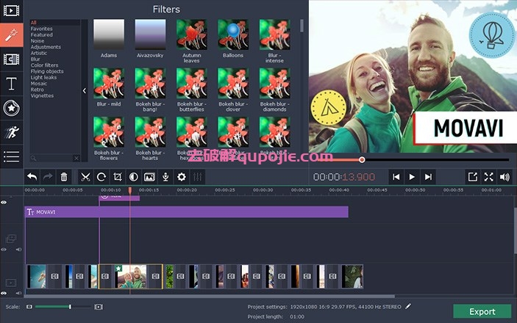Adjust volume with speaker icon
Image resolution: width=517 pixels, height=323 pixels.
pos(504,177)
